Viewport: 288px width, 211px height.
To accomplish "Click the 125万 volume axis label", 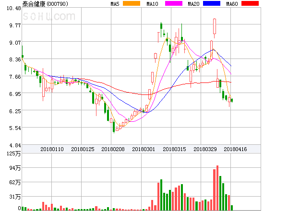I will pos(14,153).
